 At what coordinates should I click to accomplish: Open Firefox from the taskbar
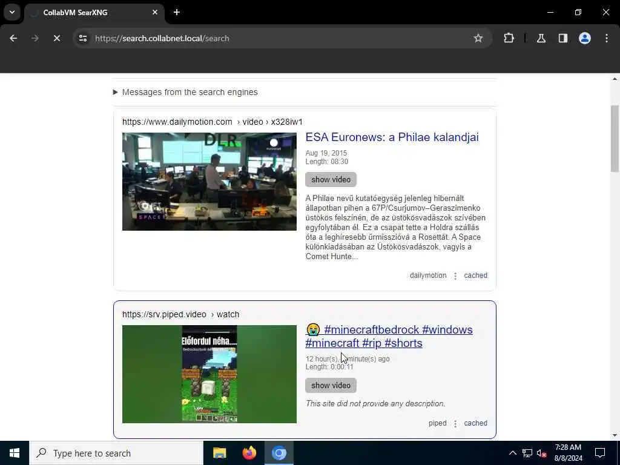tap(249, 453)
